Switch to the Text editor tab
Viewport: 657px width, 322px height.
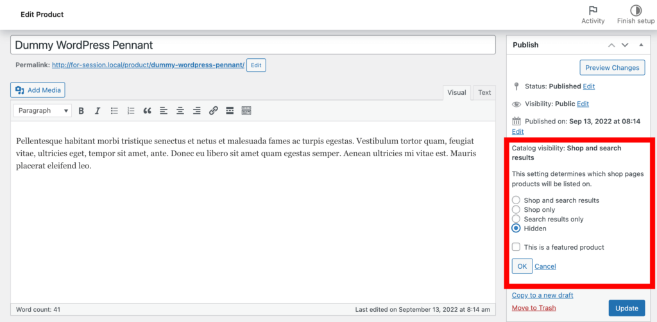pos(484,93)
